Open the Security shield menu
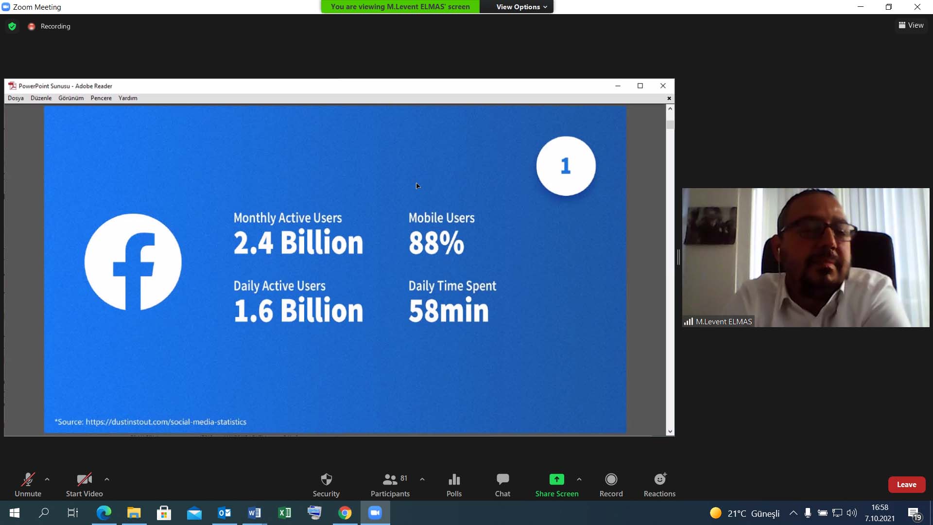The width and height of the screenshot is (933, 525). 326,485
